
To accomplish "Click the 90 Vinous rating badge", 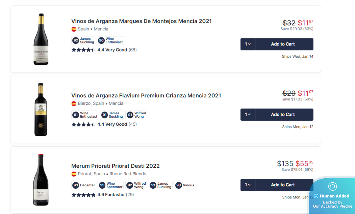I will 184,185.
